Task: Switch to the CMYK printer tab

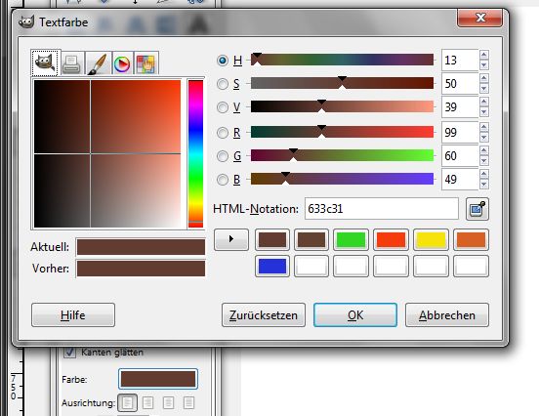Action: (72, 63)
